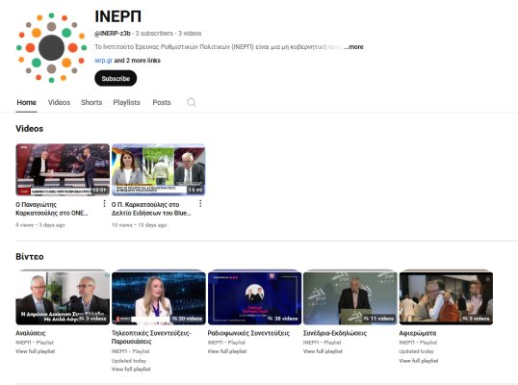518x385 pixels.
Task: Switch to the Videos tab
Action: pos(59,102)
